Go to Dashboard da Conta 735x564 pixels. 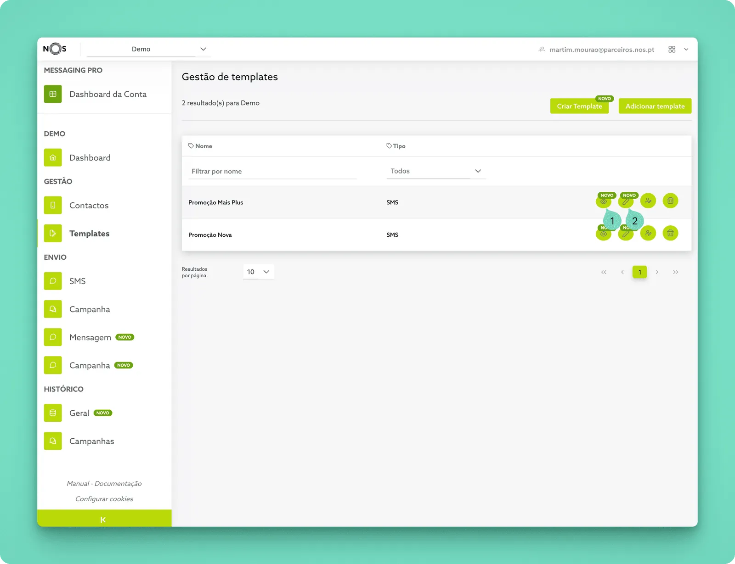[108, 94]
